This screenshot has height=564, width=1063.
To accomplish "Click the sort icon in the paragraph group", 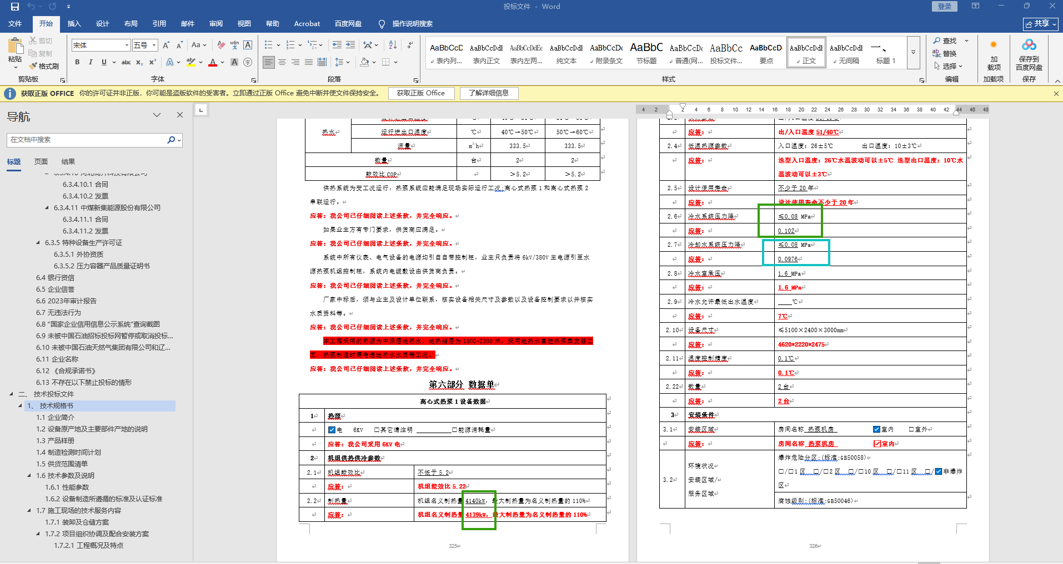I will tap(393, 45).
